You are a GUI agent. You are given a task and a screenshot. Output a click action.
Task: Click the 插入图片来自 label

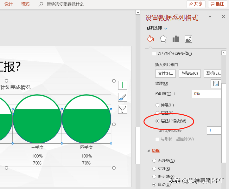(x=166, y=64)
